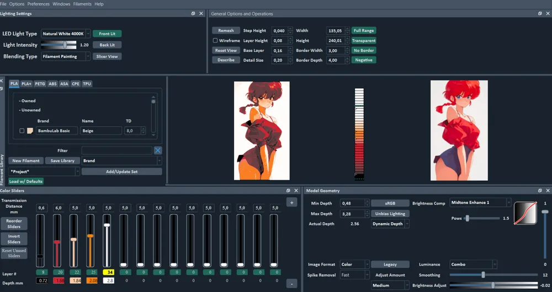This screenshot has height=292, width=552.
Task: Switch to the PETG filament tab
Action: tap(40, 84)
